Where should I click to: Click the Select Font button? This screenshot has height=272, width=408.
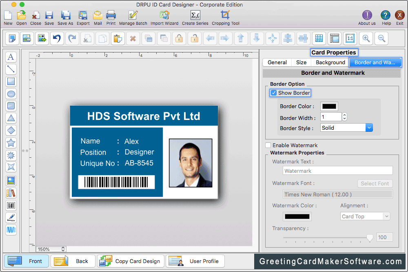(375, 184)
